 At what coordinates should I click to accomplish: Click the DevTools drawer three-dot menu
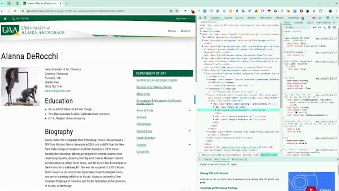tap(200, 160)
